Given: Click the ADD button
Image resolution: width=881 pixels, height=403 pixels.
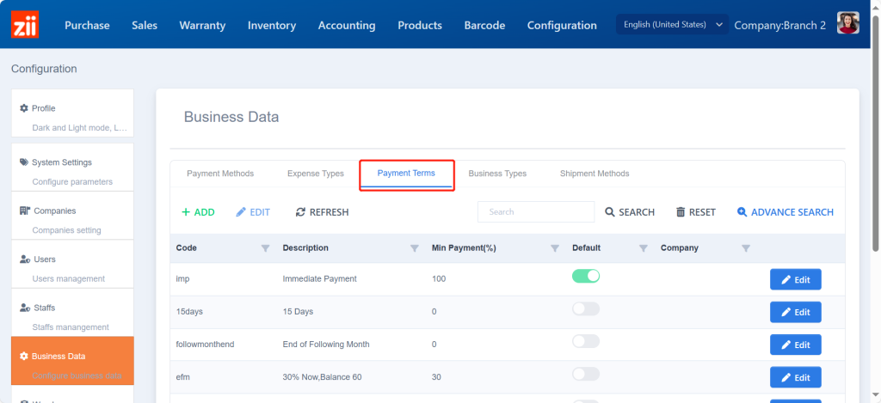Looking at the screenshot, I should point(198,212).
